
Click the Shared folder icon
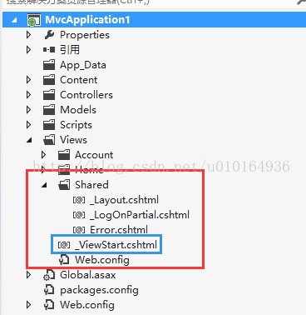point(64,185)
